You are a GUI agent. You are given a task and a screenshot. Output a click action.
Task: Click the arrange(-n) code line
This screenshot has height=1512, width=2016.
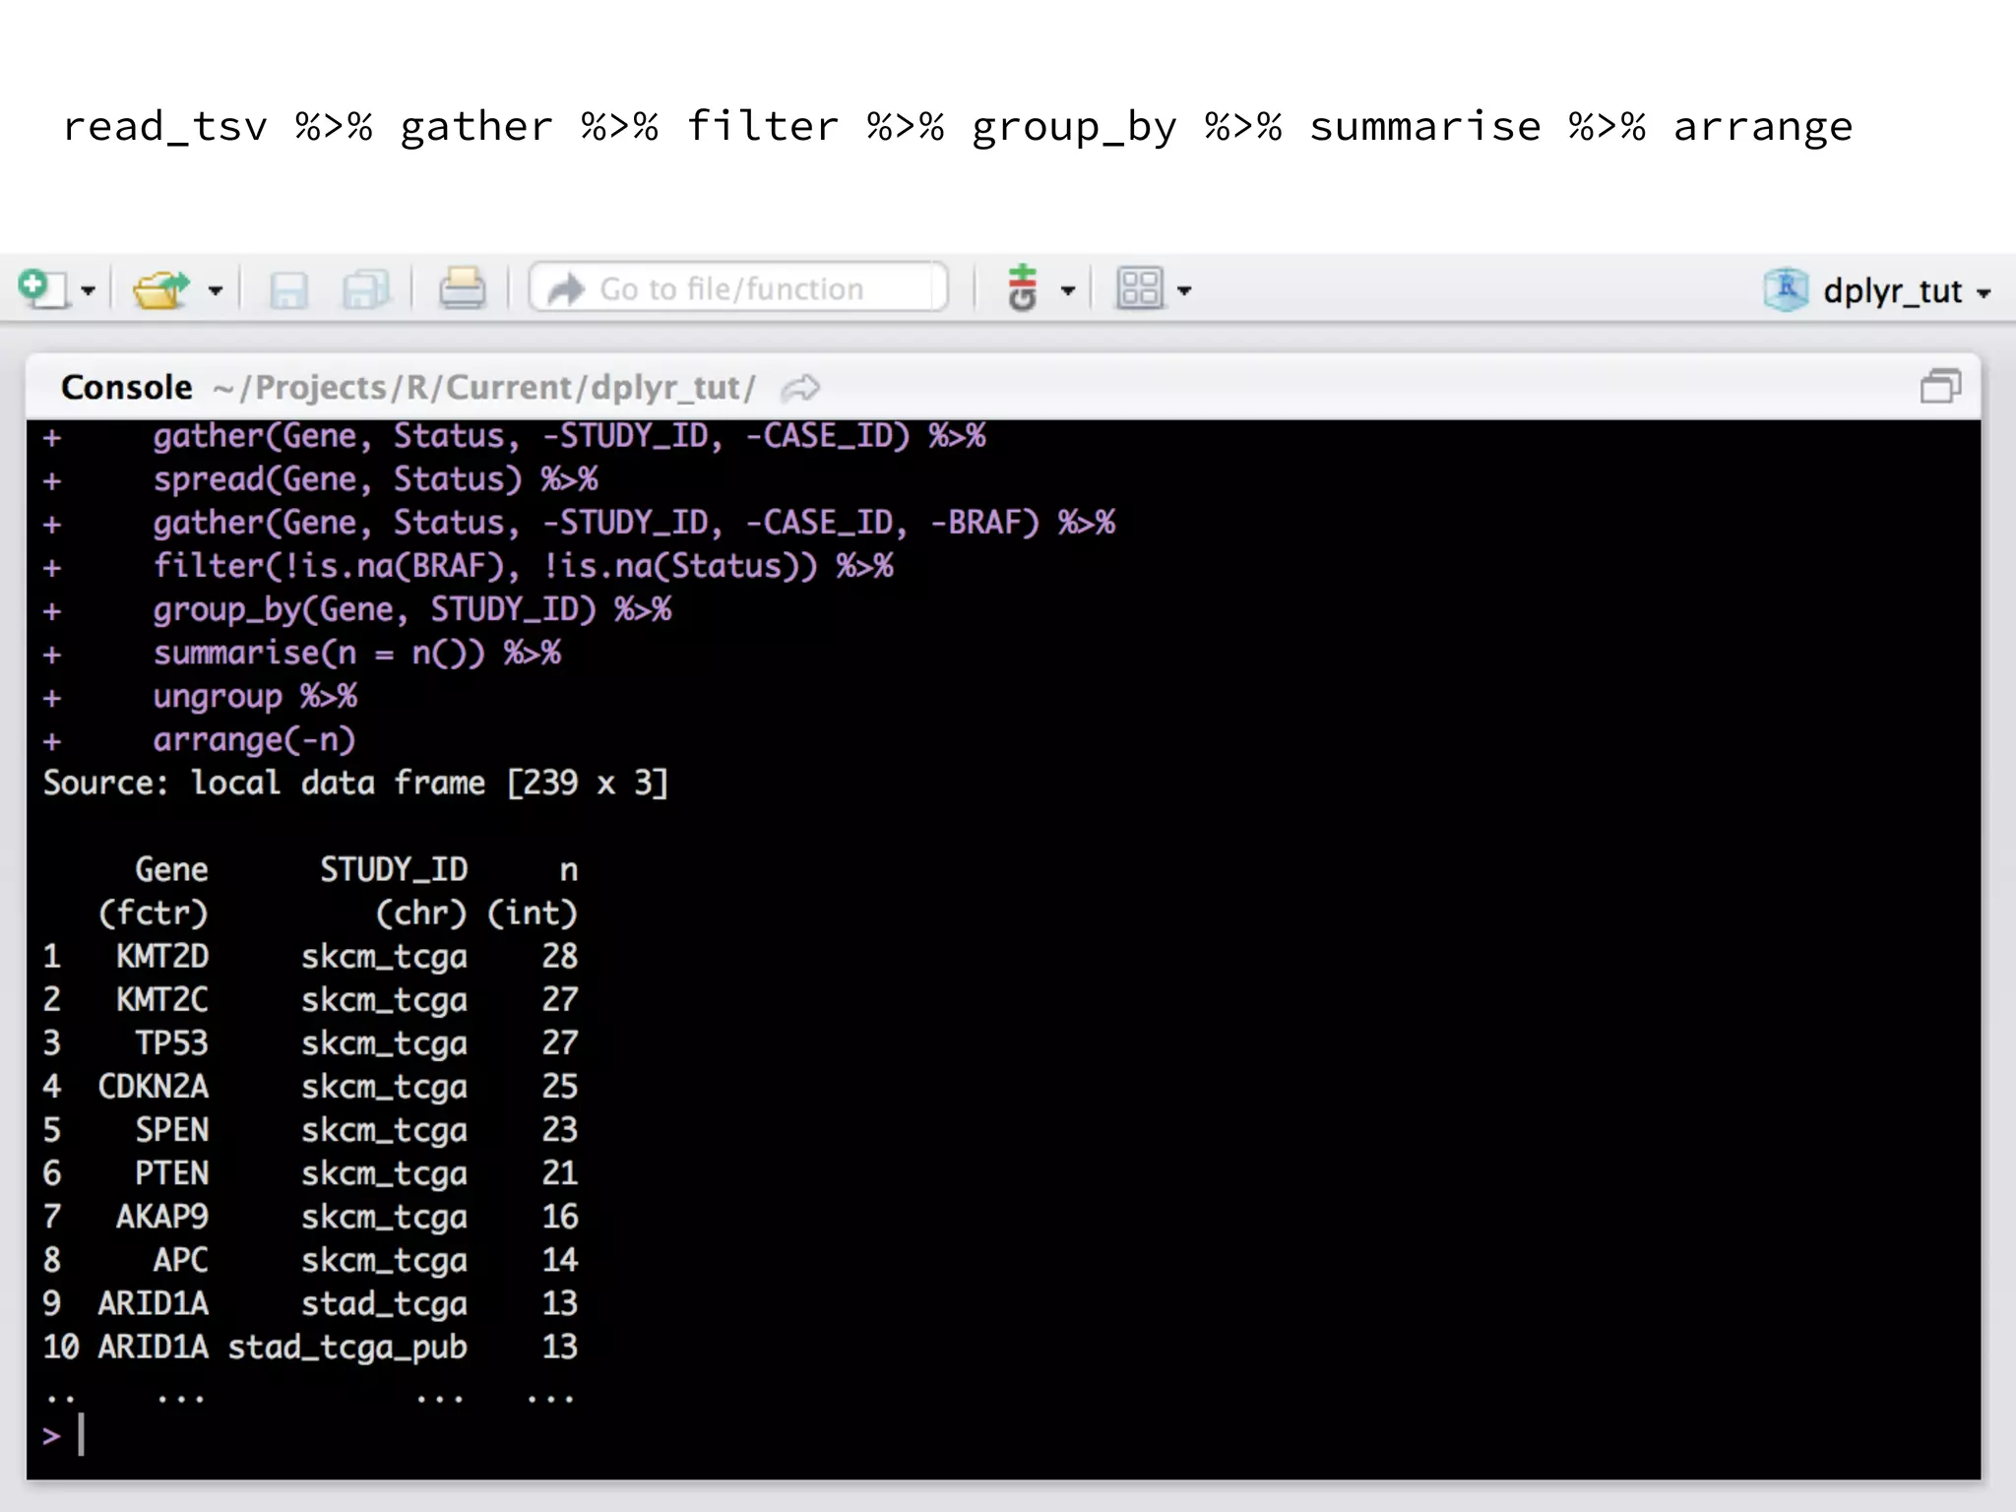254,740
